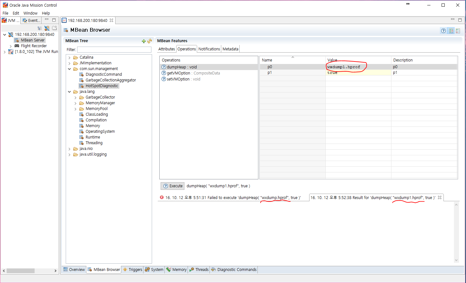
Task: Expand the JMImplementation folder
Action: point(70,63)
